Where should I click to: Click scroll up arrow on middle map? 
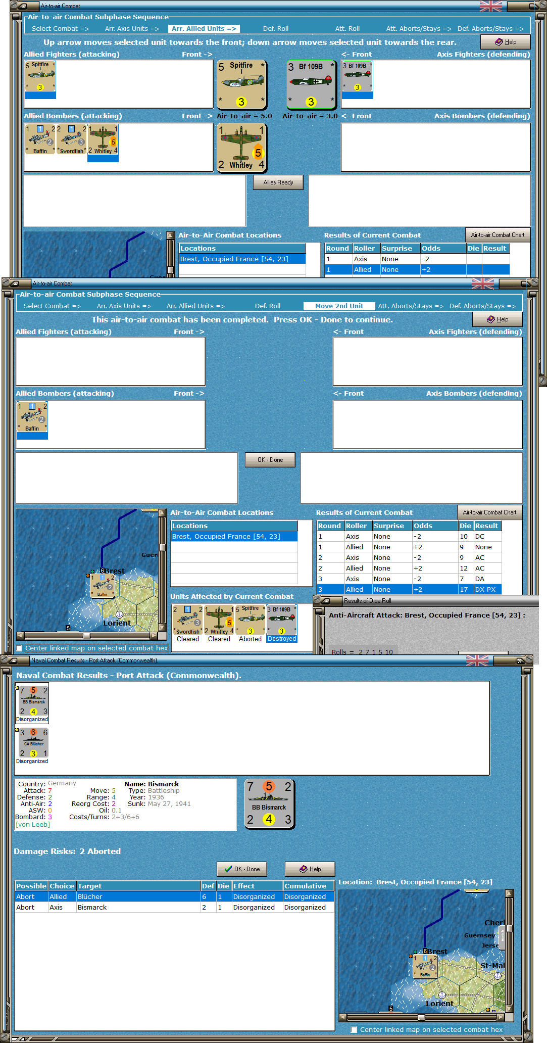pos(162,513)
